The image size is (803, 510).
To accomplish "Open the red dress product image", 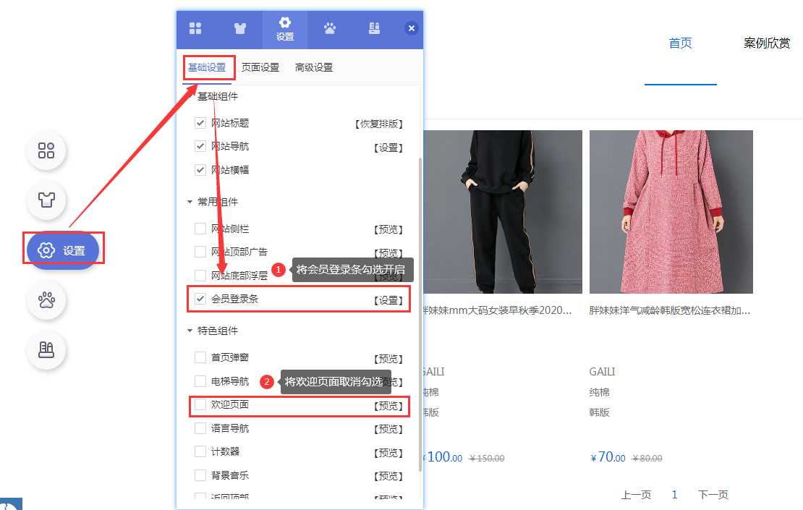I will pos(671,211).
